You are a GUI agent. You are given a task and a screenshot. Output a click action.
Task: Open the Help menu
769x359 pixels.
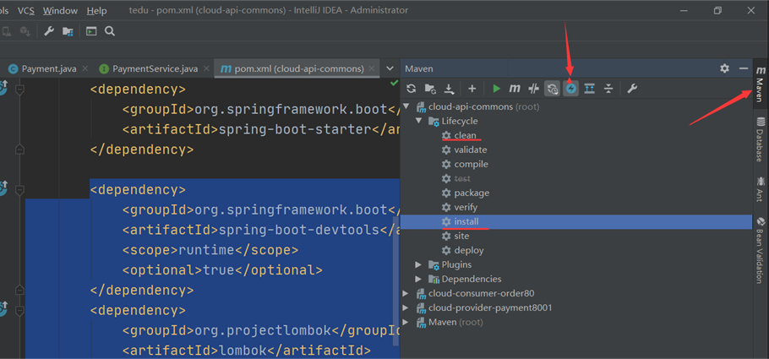pyautogui.click(x=96, y=10)
